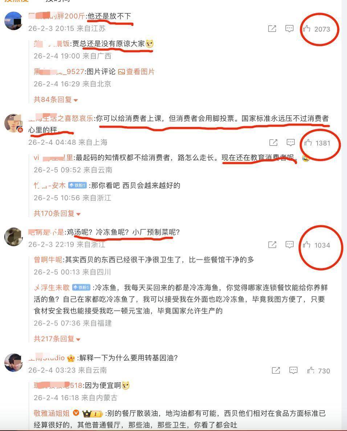Reply icon on the 鸡汤呢 comment
Screen dimensions: 347x431
coord(290,245)
